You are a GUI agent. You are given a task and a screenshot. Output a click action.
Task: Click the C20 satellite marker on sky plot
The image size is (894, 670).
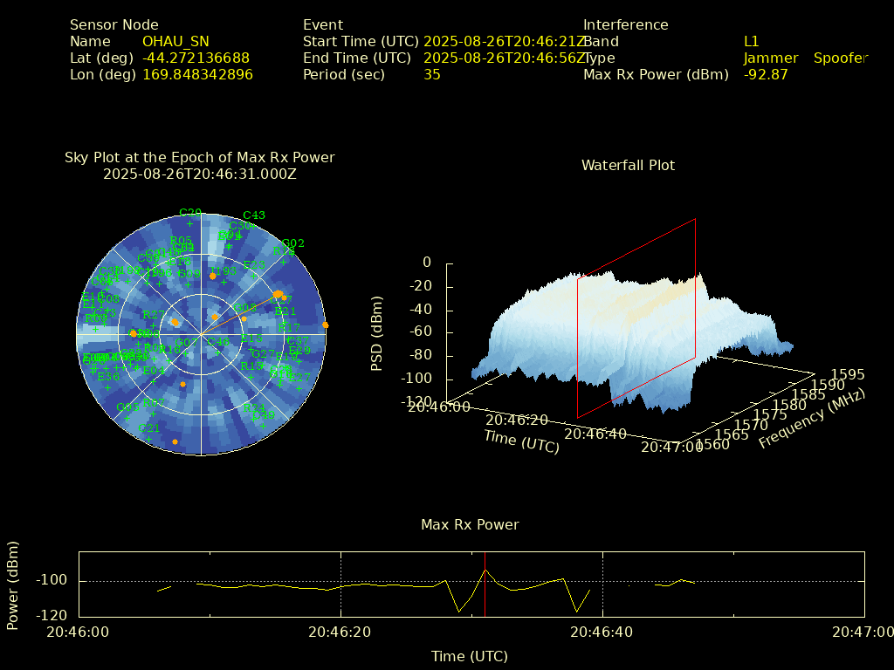pos(189,223)
